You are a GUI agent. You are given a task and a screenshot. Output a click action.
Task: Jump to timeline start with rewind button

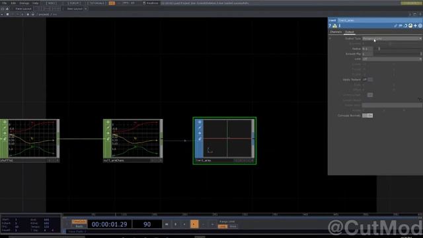167,224
